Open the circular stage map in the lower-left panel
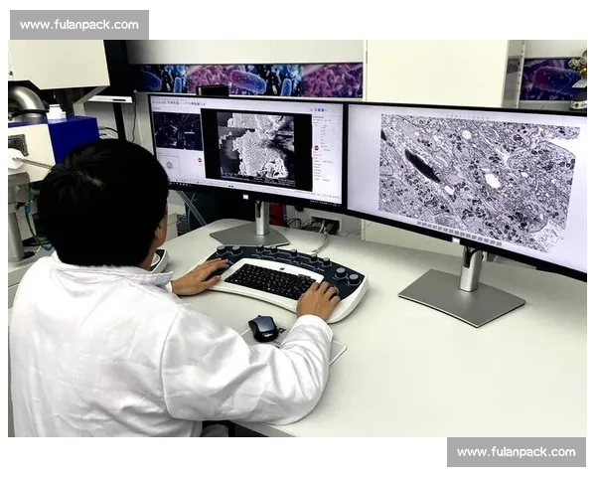The image size is (596, 477). 168,165
